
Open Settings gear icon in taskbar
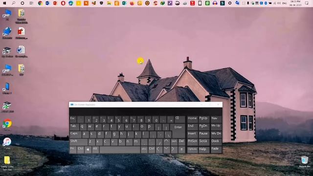pos(230,3)
